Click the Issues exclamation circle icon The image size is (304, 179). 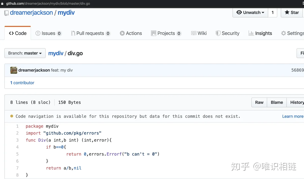[38, 33]
